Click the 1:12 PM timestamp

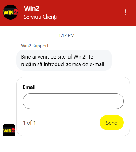pyautogui.click(x=67, y=35)
